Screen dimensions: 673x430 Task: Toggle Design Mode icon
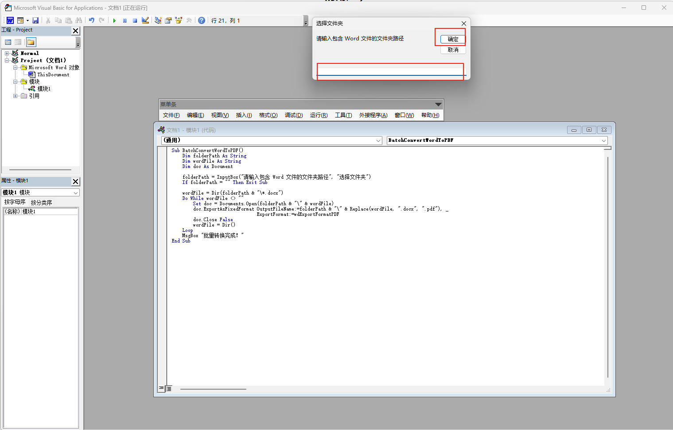[x=145, y=20]
